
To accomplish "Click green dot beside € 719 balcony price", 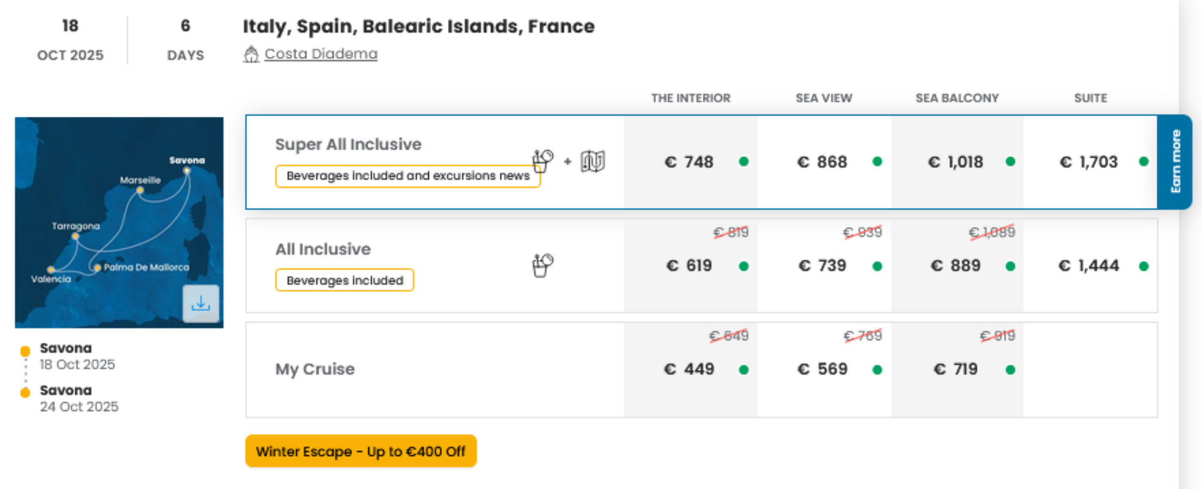I will tap(1011, 369).
